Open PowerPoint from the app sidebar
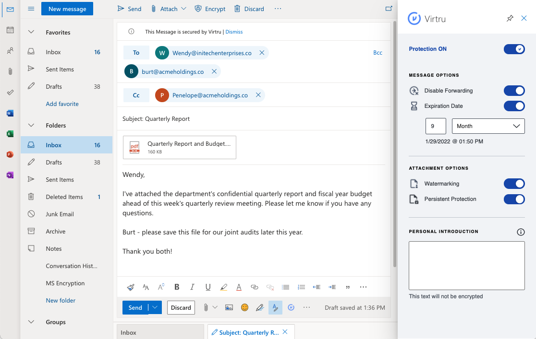The image size is (536, 339). (x=10, y=154)
